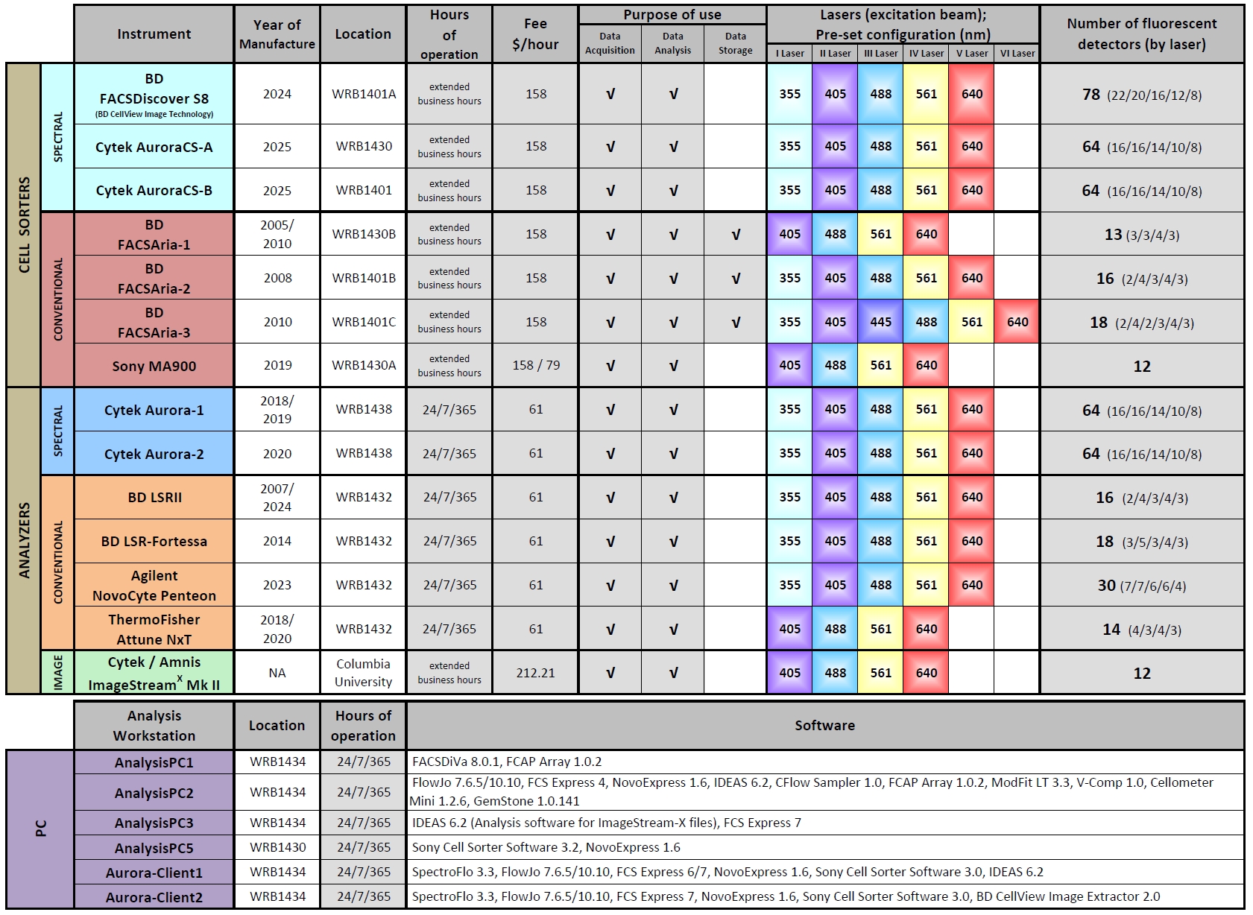This screenshot has height=915, width=1253.
Task: Select the 445 laser cell in FACSAria-3 row
Action: [880, 322]
